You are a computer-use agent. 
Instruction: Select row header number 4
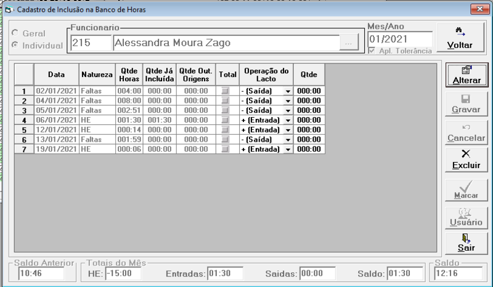pos(24,120)
